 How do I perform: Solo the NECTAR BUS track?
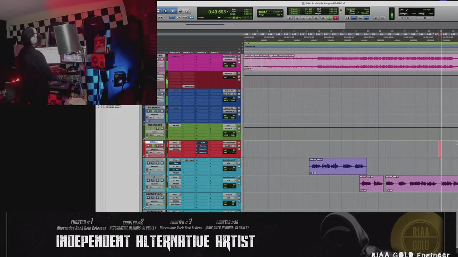point(158,128)
